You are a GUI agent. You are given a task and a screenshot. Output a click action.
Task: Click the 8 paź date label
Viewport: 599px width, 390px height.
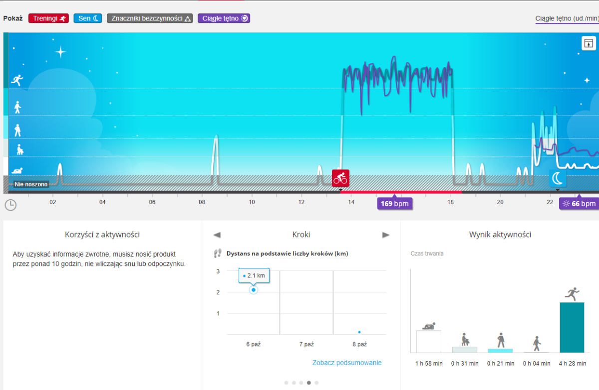(359, 344)
